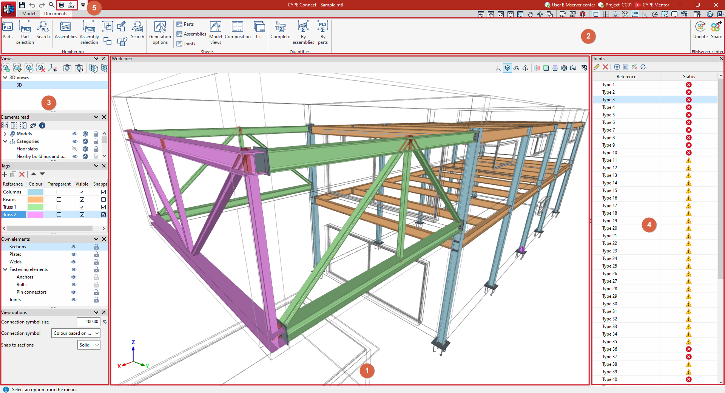
Task: Toggle Visible checkbox for Truss 2
Action: pyautogui.click(x=82, y=215)
